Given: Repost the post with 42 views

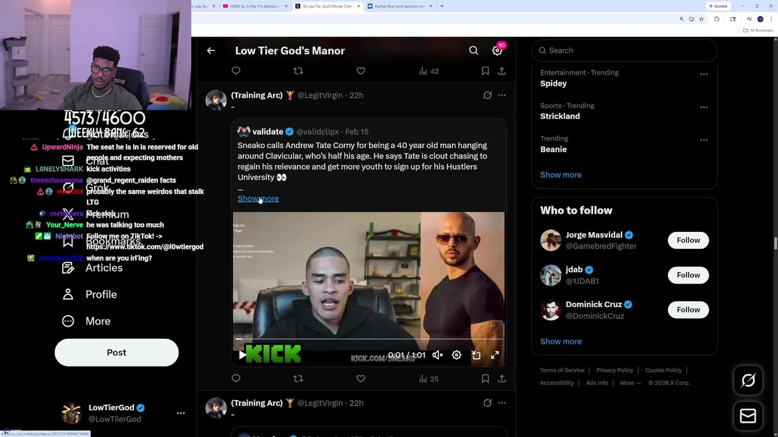Looking at the screenshot, I should 298,71.
